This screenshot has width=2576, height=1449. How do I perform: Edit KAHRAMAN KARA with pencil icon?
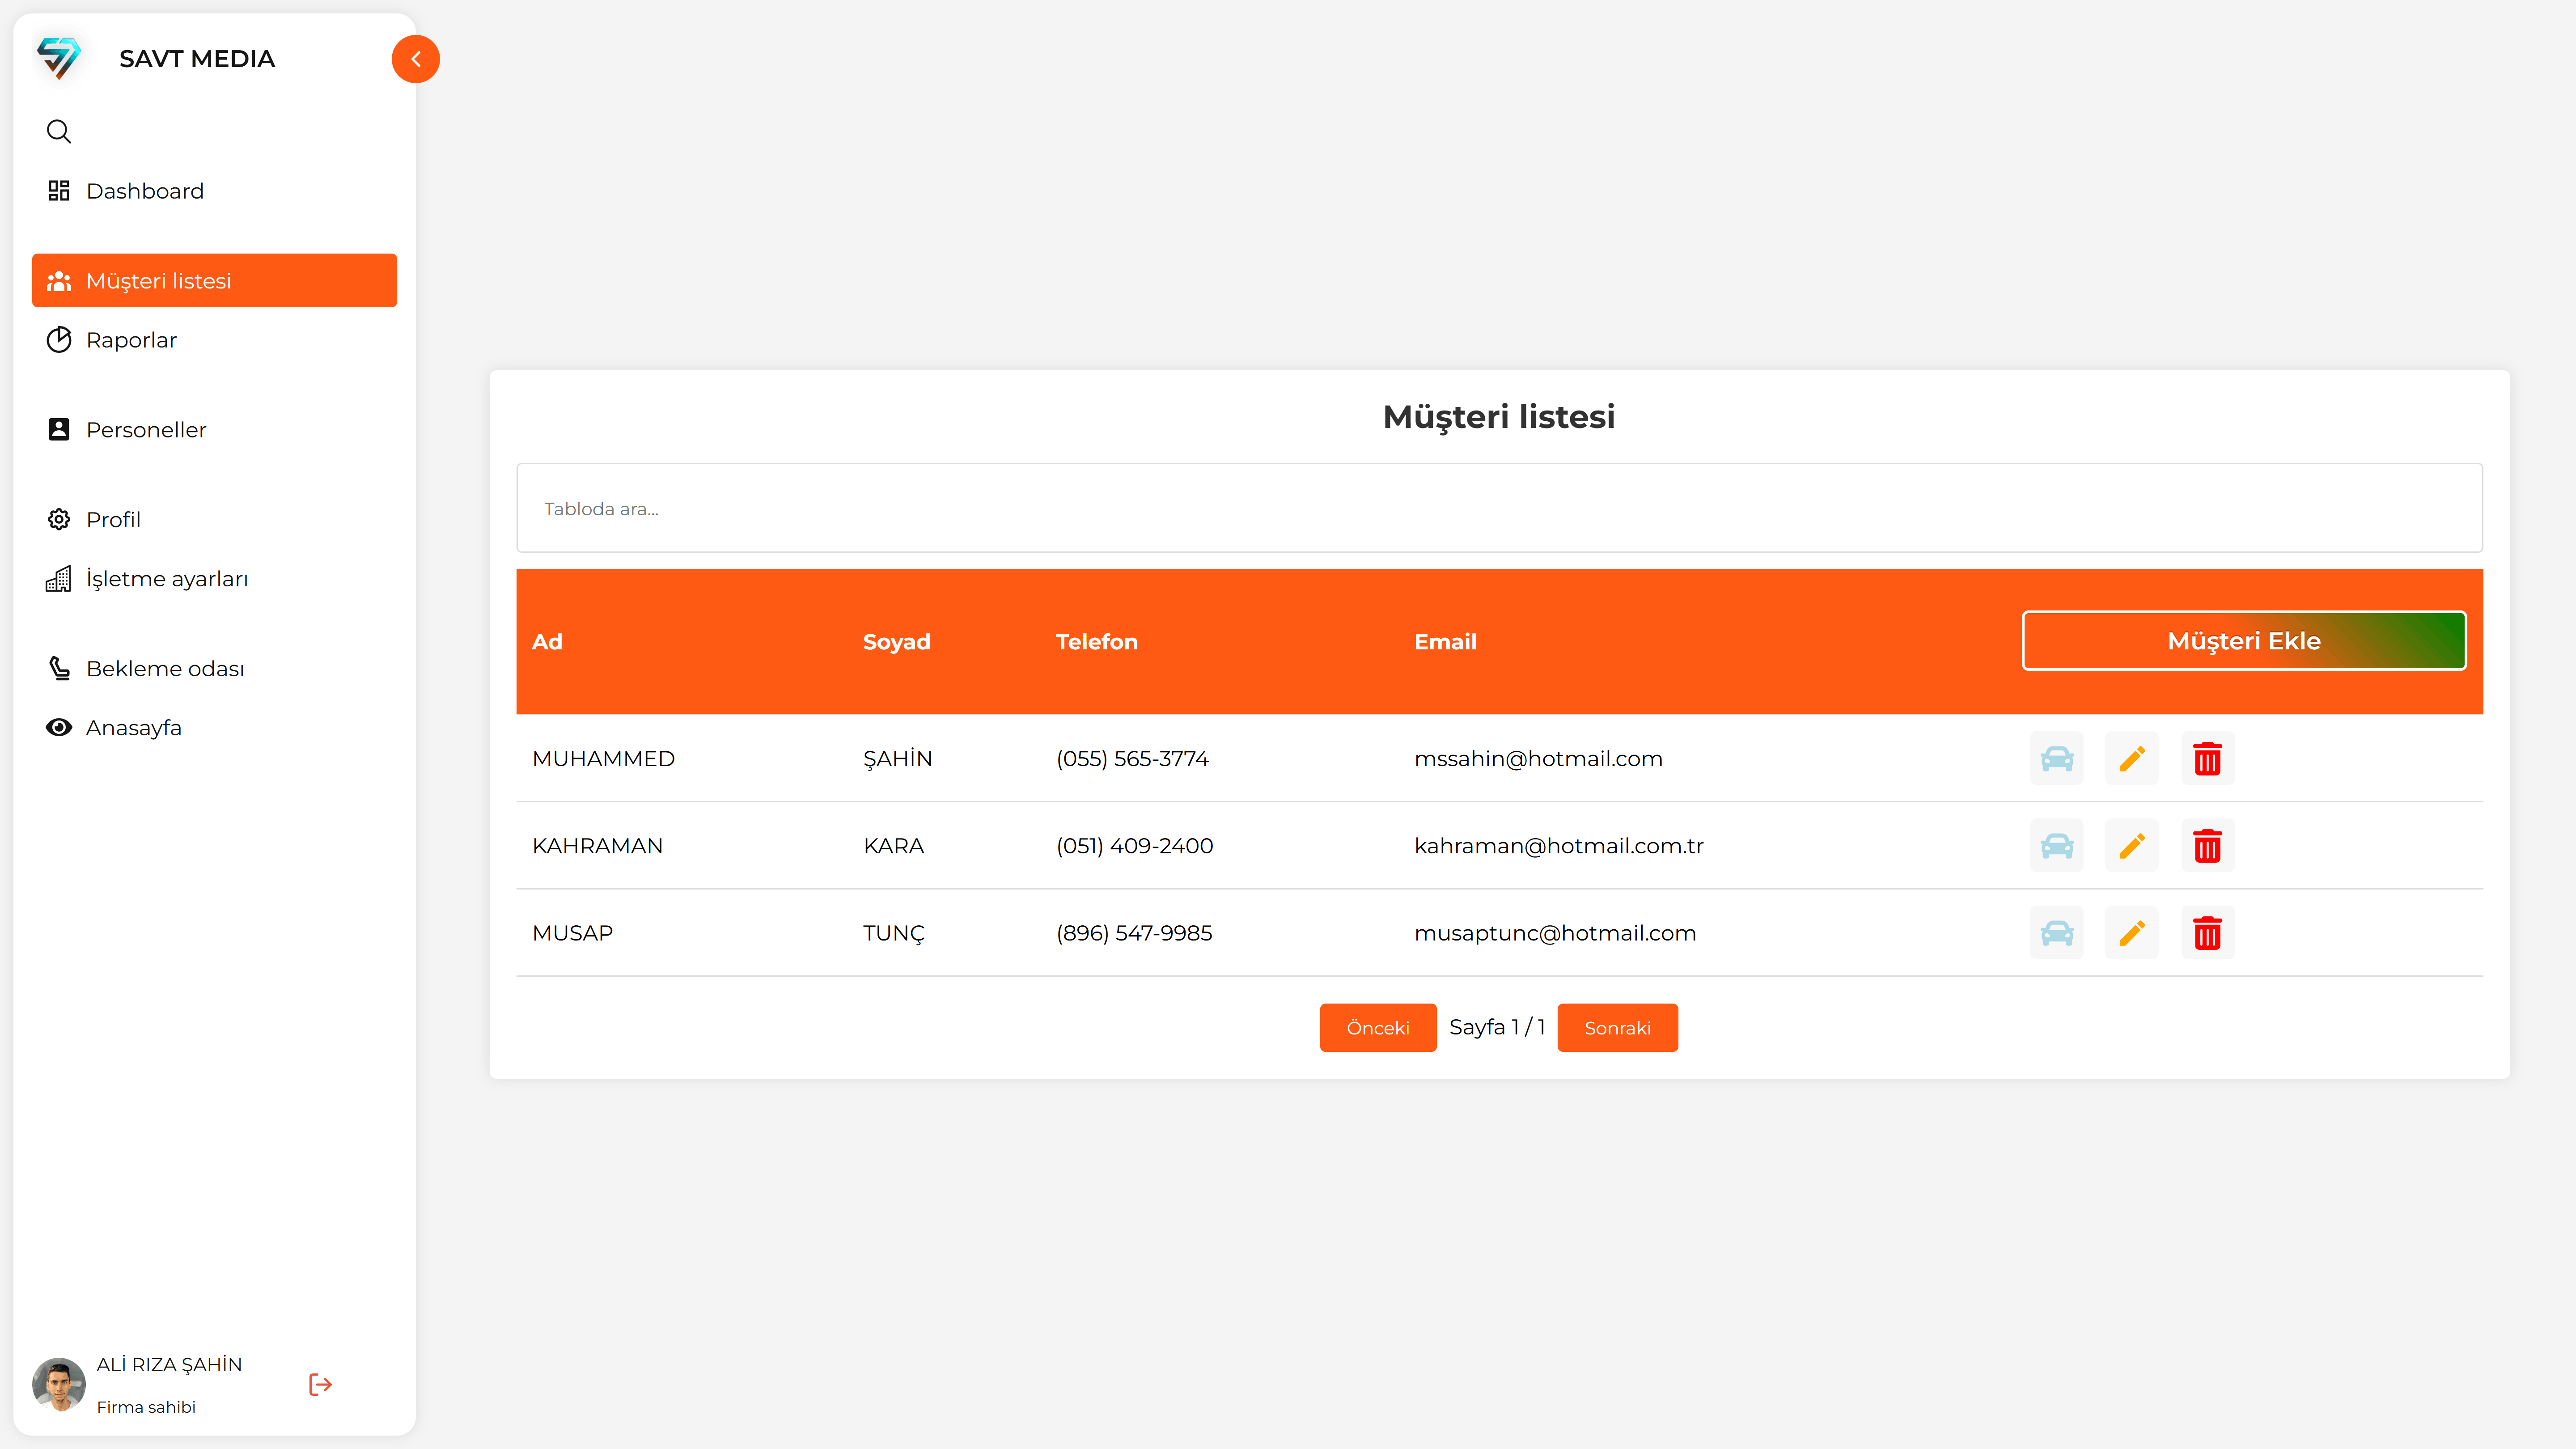coord(2131,846)
